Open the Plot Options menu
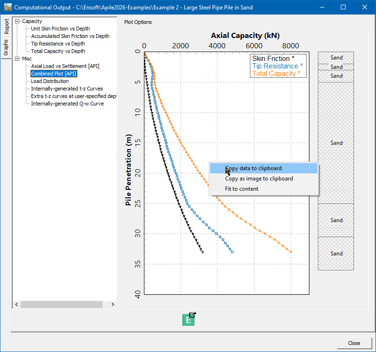 tap(138, 22)
